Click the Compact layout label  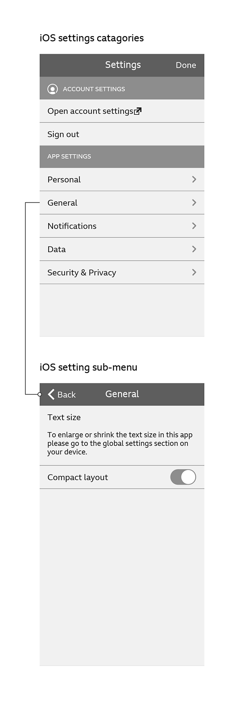[78, 478]
